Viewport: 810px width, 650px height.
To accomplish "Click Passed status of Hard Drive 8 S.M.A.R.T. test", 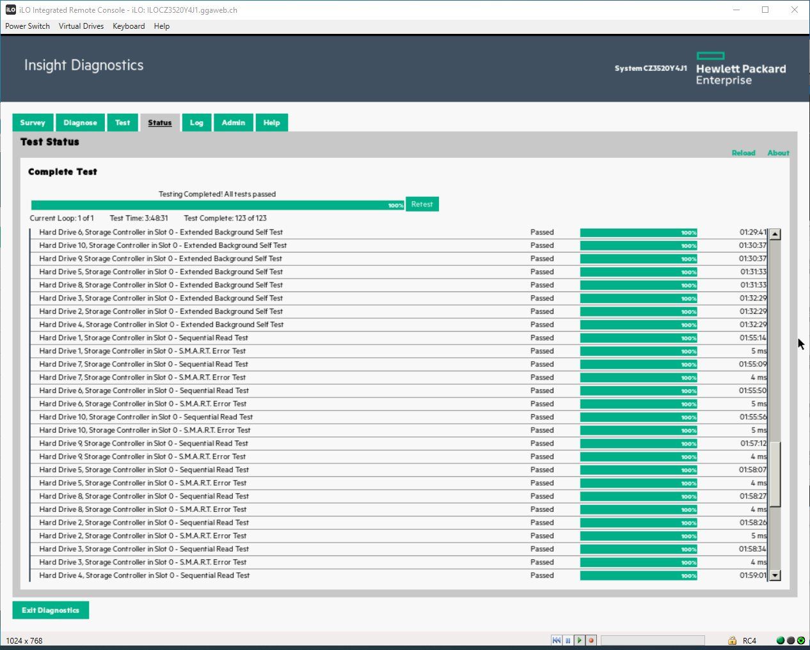I will [x=542, y=509].
